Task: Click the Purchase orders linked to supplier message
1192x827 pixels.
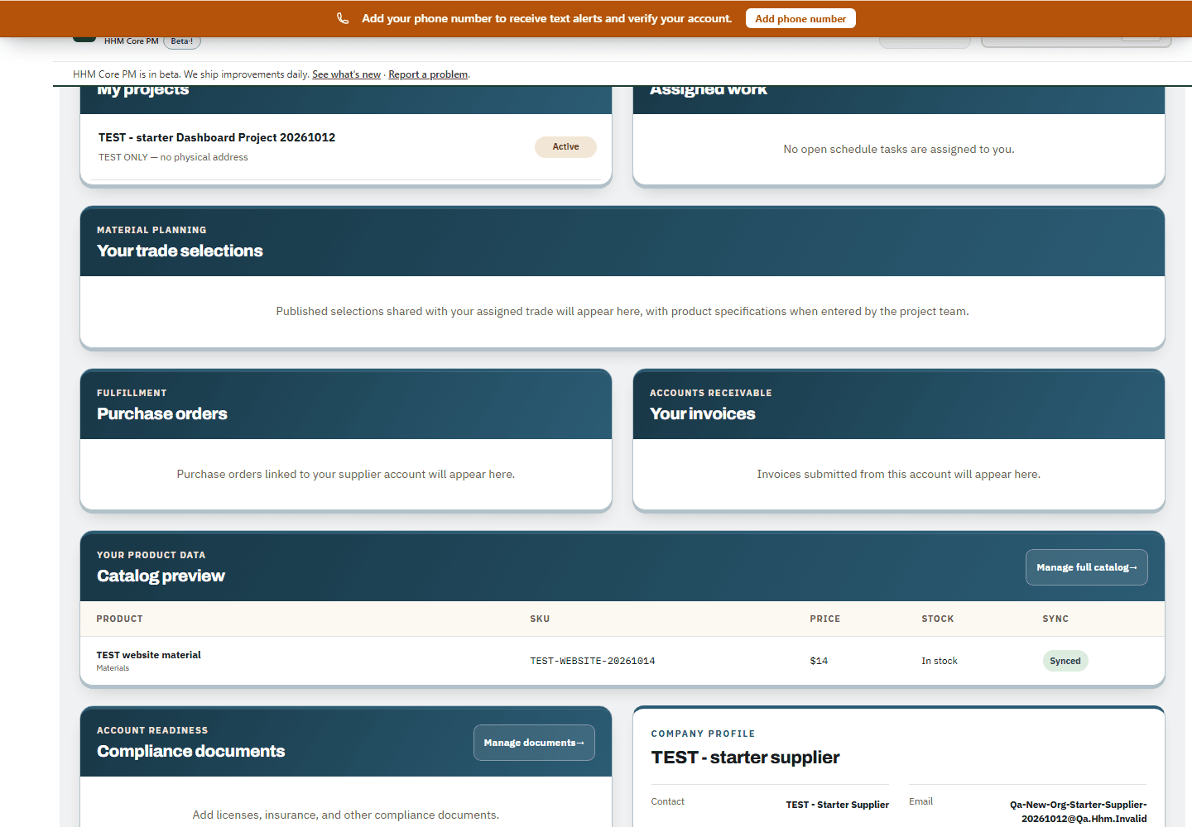Action: tap(346, 475)
